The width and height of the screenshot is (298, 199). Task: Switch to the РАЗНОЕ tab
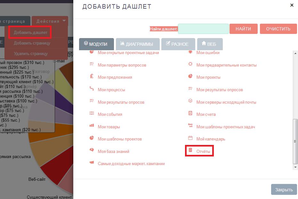178,44
